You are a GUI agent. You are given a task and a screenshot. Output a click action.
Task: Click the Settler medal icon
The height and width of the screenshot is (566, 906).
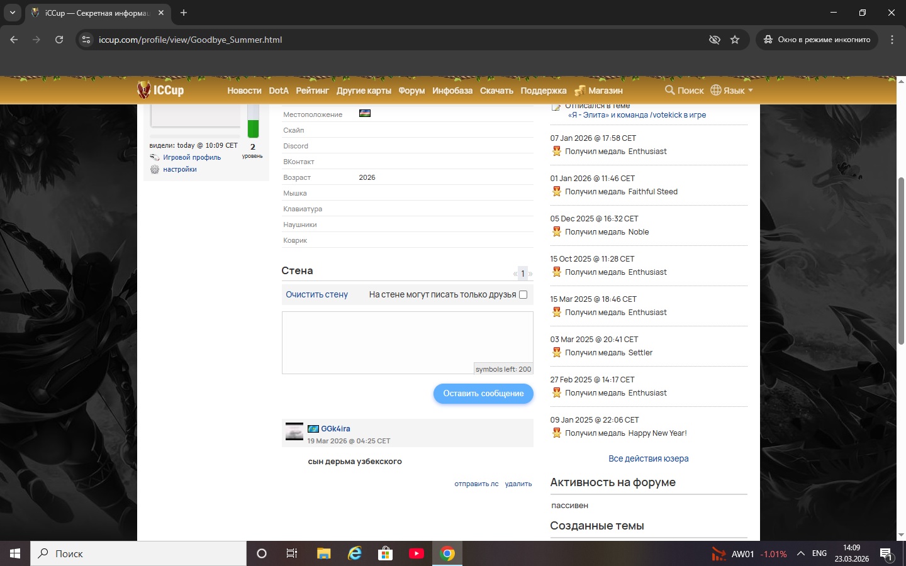(x=557, y=352)
